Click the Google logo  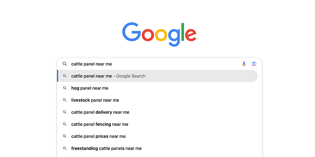tap(159, 35)
